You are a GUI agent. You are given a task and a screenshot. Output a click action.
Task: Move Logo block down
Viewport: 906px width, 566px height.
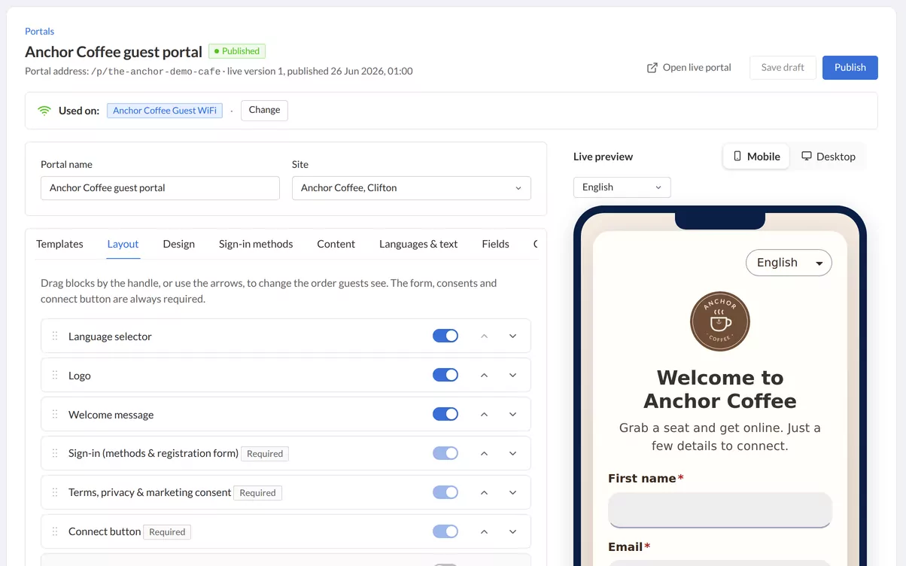pyautogui.click(x=512, y=375)
